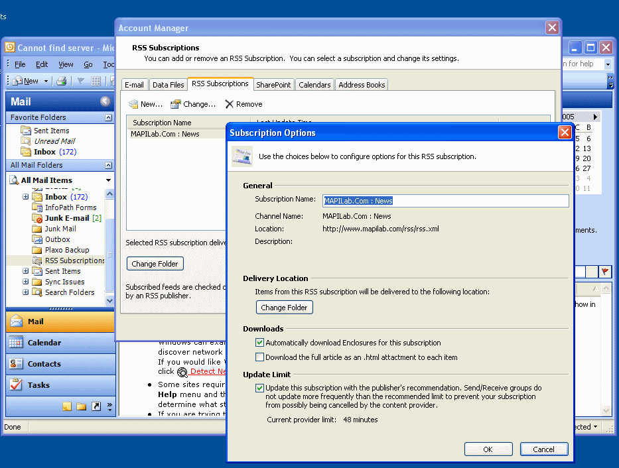
Task: Expand the Sent Items folder in tree
Action: click(26, 271)
